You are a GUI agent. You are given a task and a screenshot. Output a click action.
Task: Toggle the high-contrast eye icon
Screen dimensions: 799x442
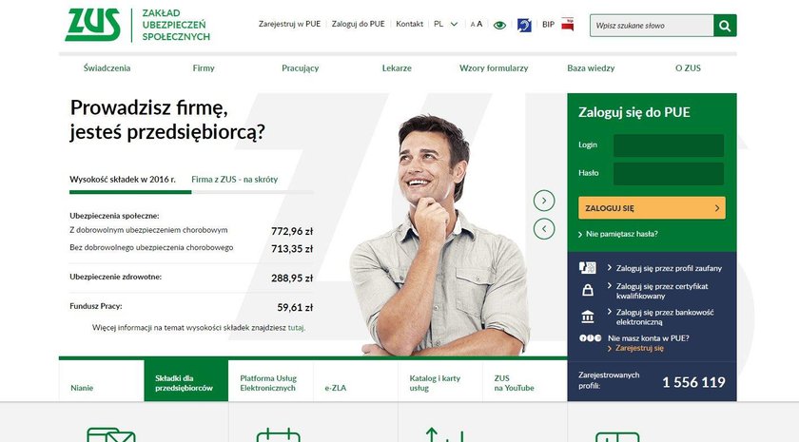(499, 25)
